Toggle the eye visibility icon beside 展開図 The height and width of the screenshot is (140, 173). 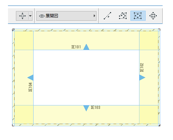coord(42,16)
